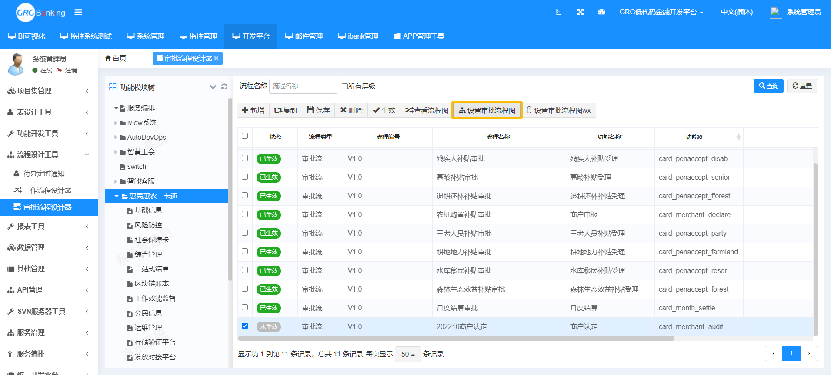This screenshot has width=831, height=375.
Task: Go to next page arrow
Action: pyautogui.click(x=809, y=354)
